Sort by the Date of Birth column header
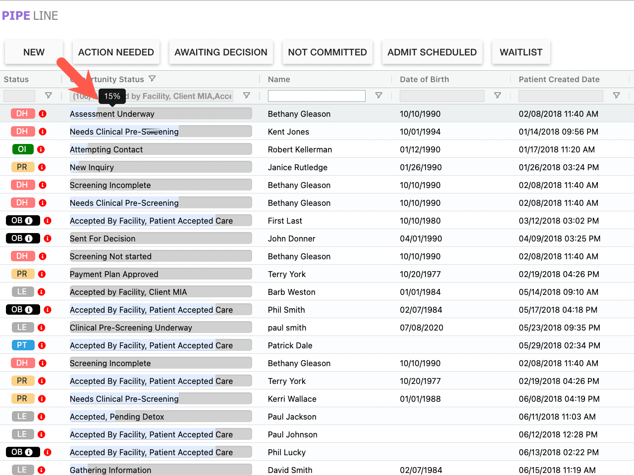The height and width of the screenshot is (475, 634). 424,79
